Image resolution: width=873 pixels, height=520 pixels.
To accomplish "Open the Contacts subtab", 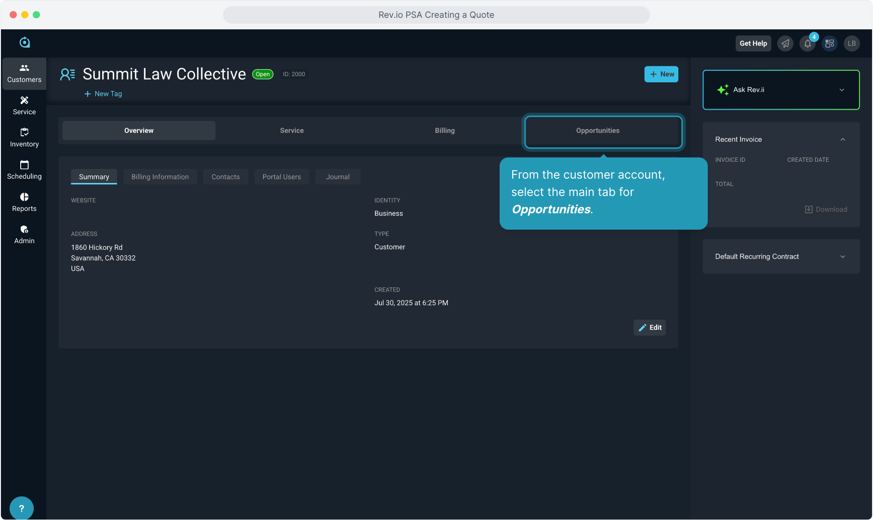I will tap(225, 177).
